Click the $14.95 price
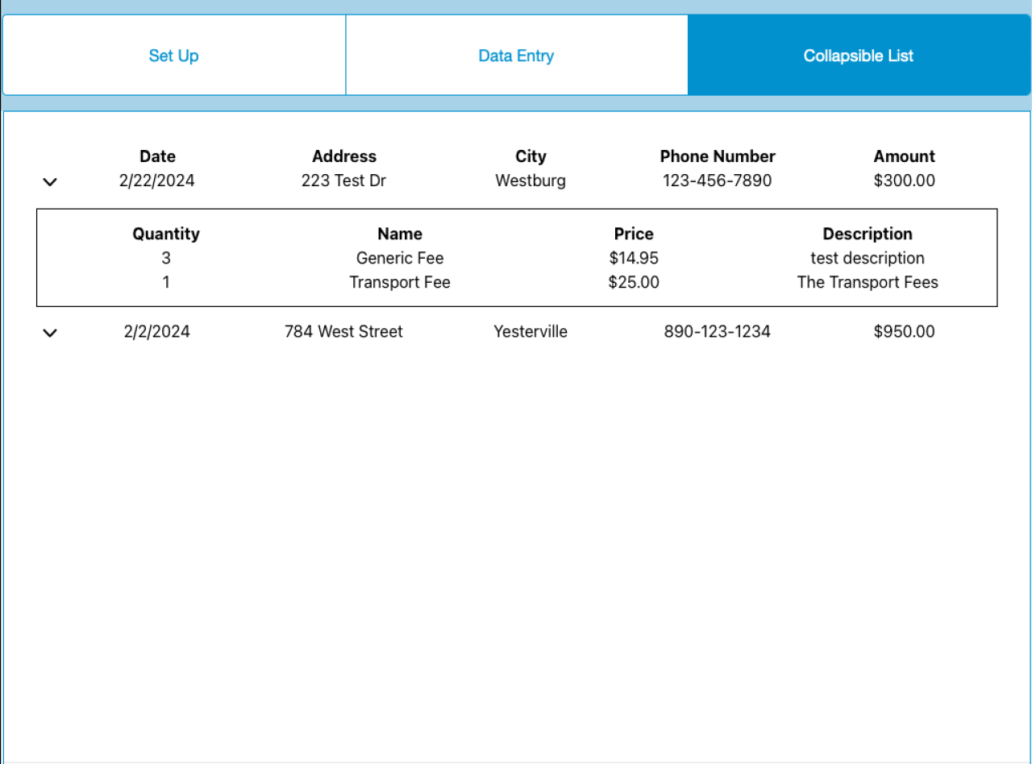 click(x=634, y=258)
